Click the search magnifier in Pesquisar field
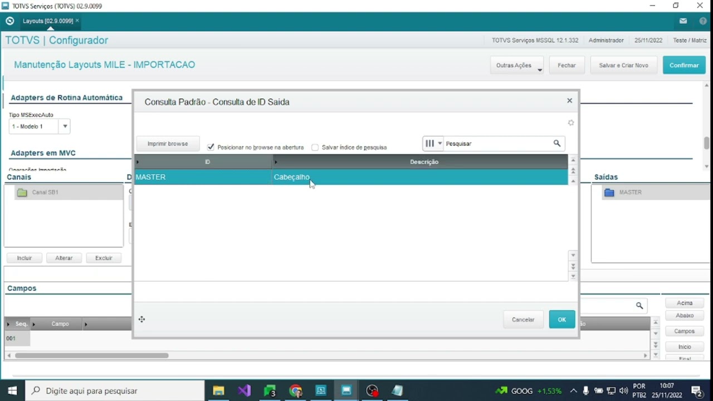Screen dimensions: 713x401 click(x=556, y=144)
